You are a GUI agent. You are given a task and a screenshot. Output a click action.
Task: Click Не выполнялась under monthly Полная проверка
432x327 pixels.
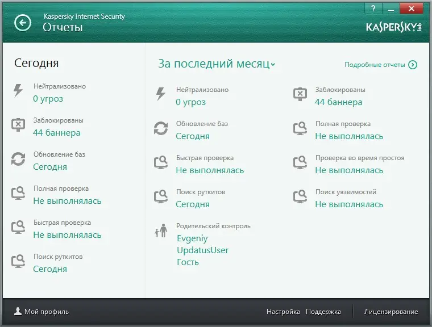point(349,136)
